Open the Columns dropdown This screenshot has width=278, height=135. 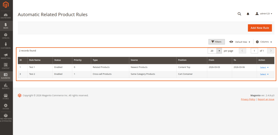click(264, 42)
